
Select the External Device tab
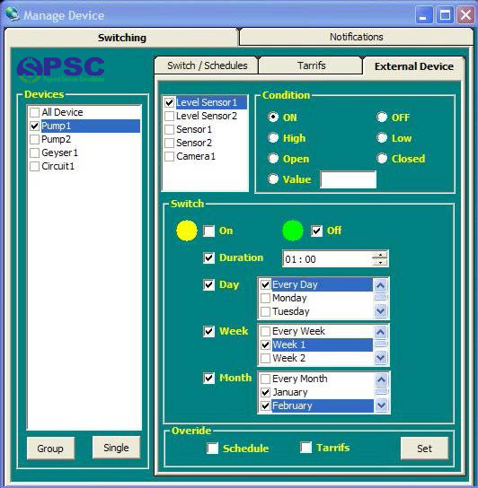(414, 66)
